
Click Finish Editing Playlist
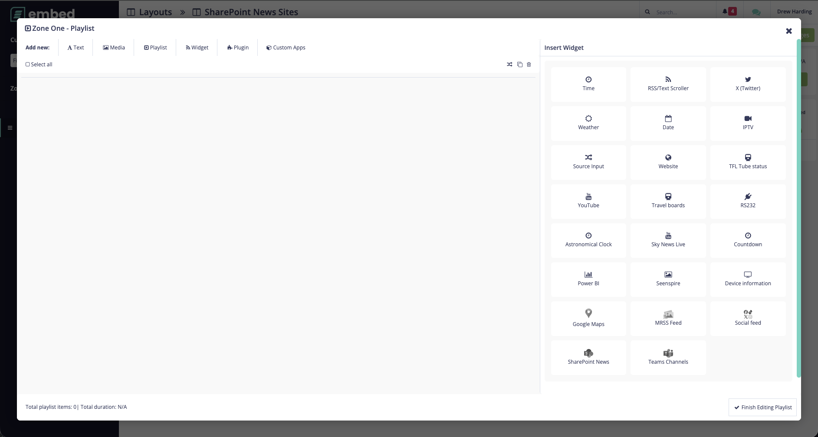(x=762, y=407)
